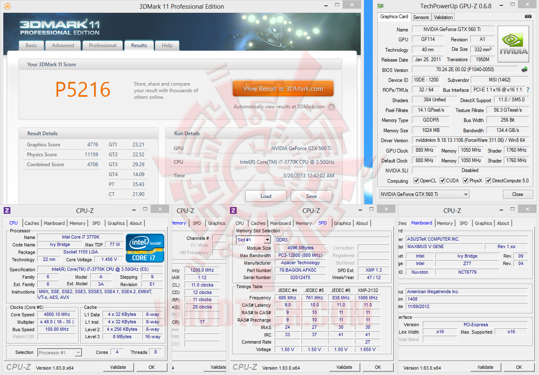Click the Z icon of CPU-Z CPU window

coord(7,210)
